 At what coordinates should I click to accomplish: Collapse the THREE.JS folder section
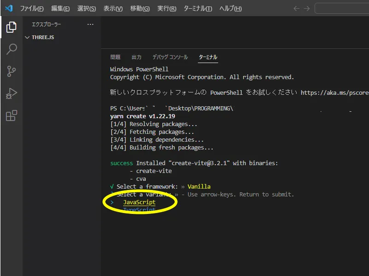click(27, 37)
